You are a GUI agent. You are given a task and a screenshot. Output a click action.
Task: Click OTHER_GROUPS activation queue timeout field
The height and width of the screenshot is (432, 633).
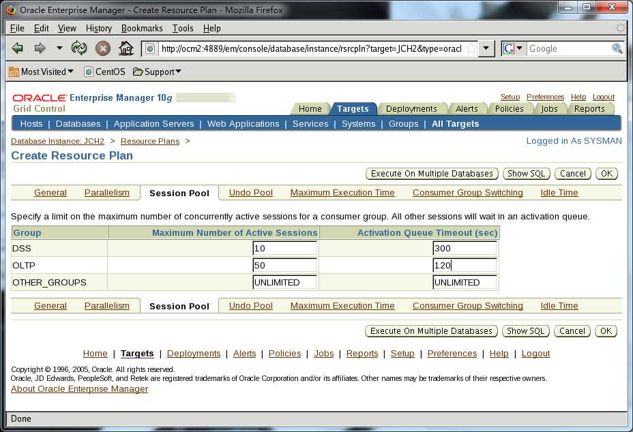465,282
